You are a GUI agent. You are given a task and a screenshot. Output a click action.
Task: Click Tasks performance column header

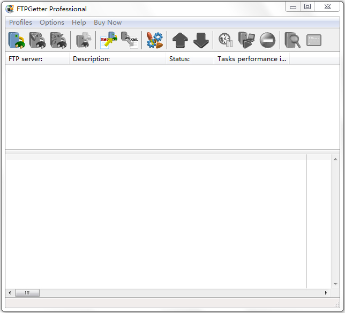pos(252,59)
